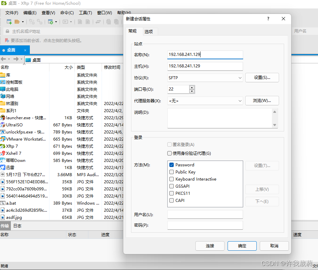Click the New Session toolbar icon
Viewport: 318px width, 270px height.
pyautogui.click(x=9, y=22)
